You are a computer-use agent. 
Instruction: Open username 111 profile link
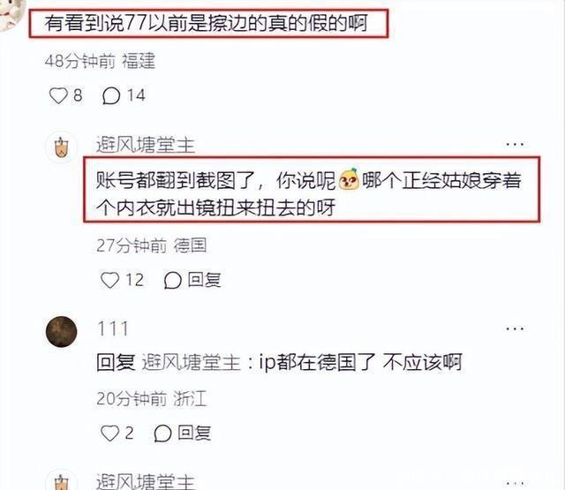113,329
